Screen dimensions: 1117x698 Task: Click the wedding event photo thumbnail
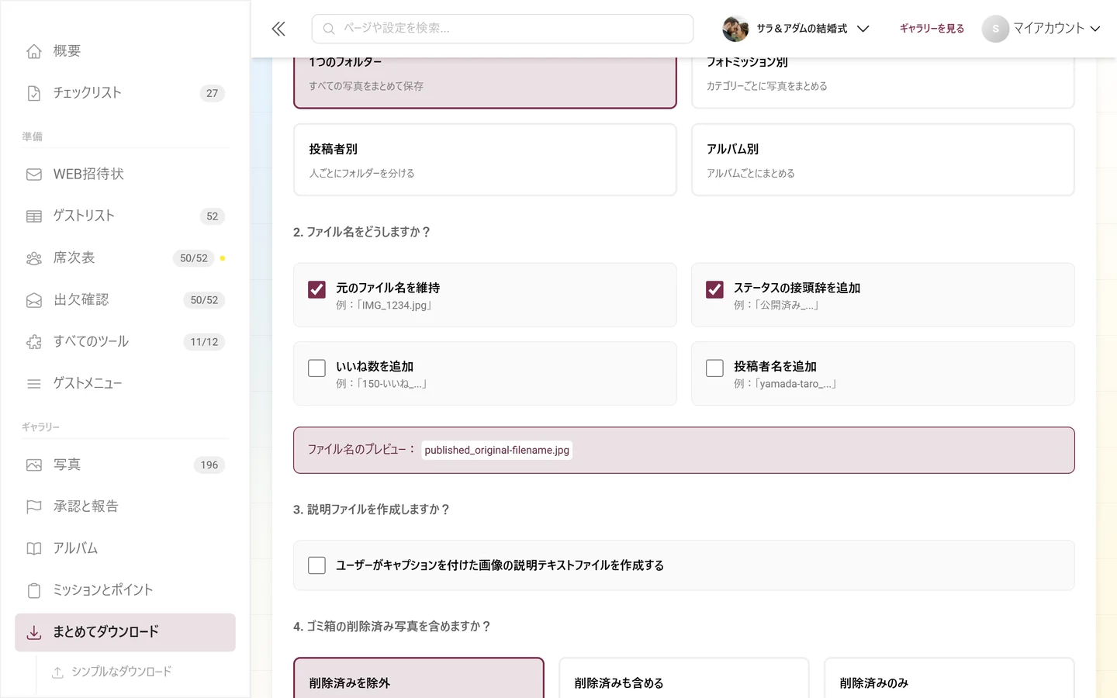tap(735, 29)
